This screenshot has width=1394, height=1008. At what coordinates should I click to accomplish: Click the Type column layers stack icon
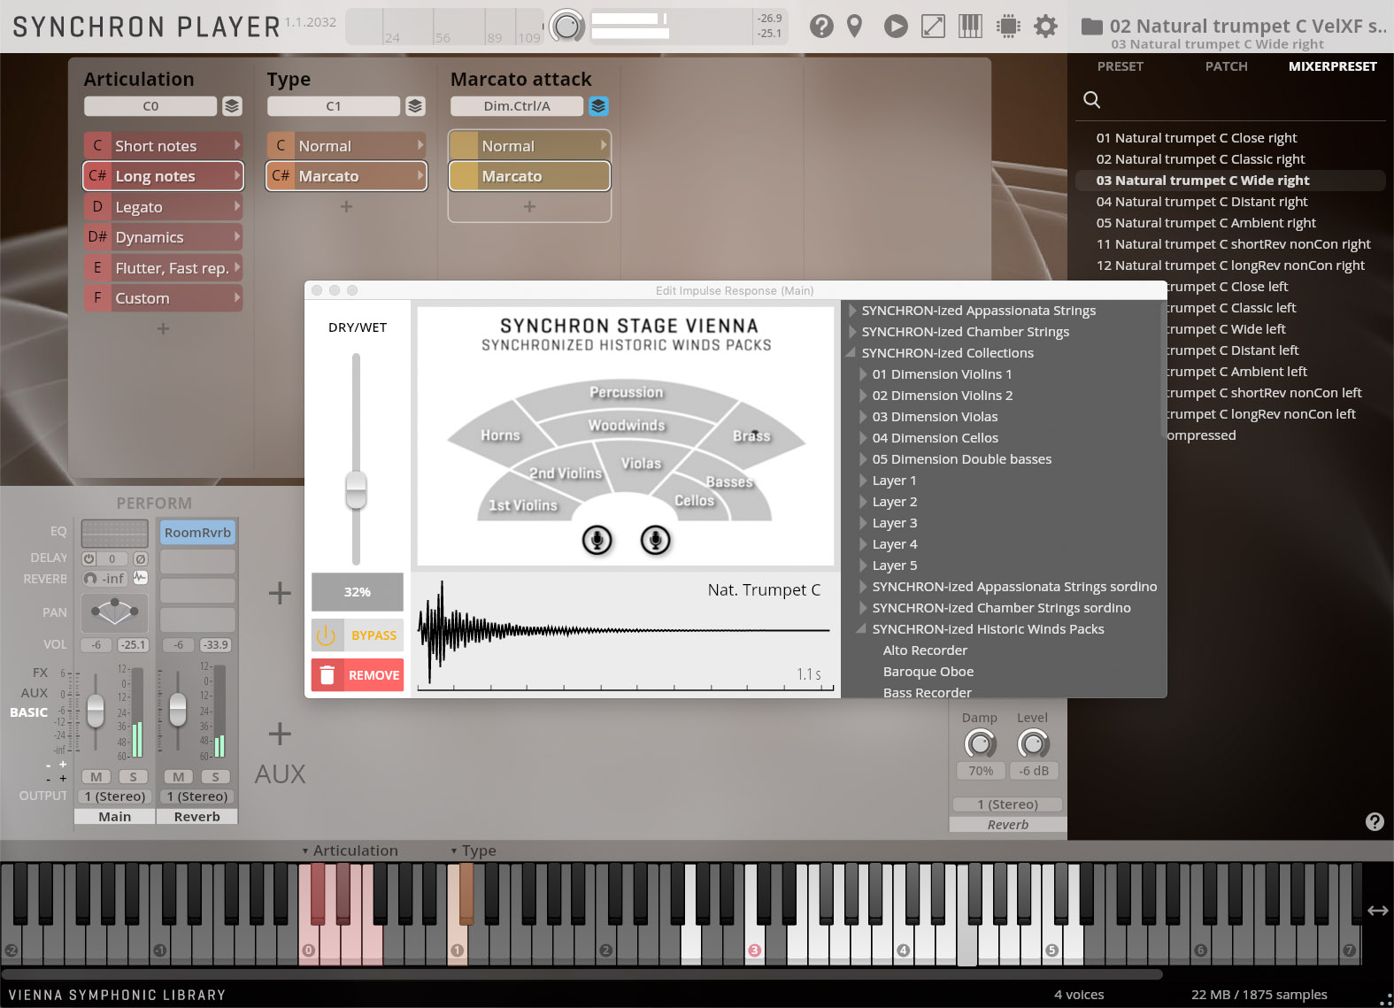[x=415, y=106]
